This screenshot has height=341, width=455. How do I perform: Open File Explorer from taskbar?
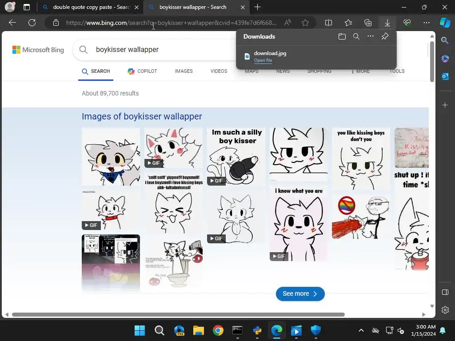click(199, 330)
